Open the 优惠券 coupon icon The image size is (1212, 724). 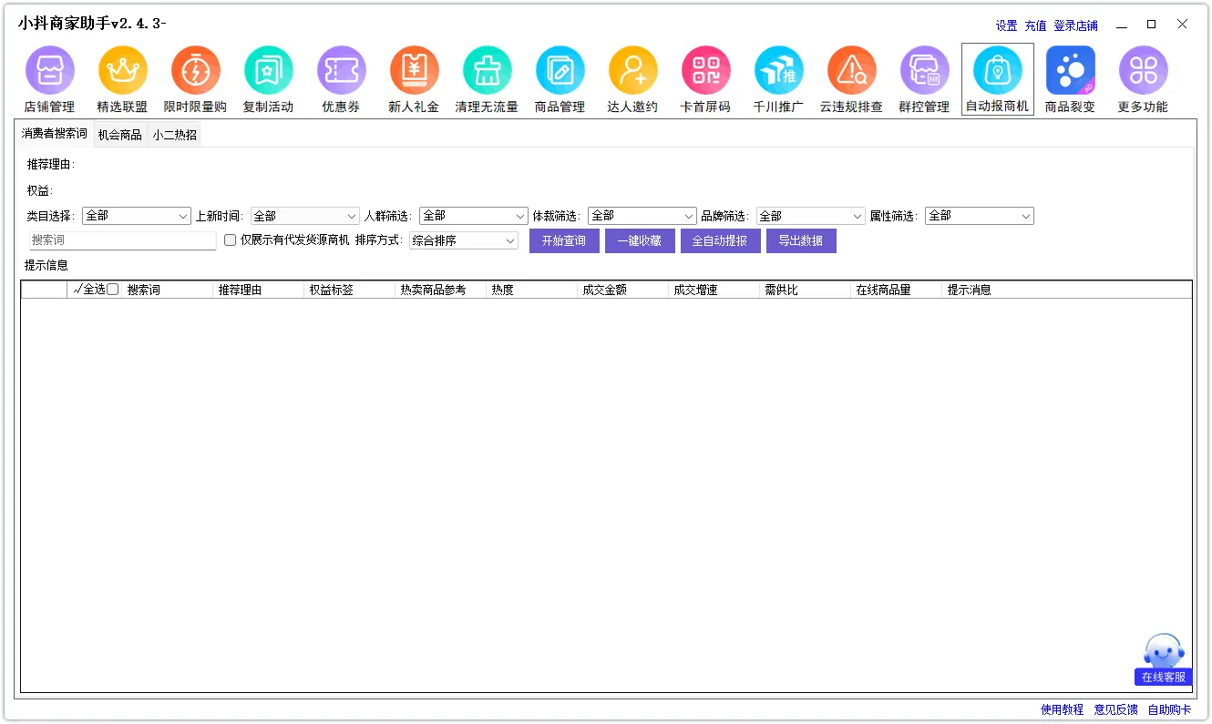[x=341, y=71]
